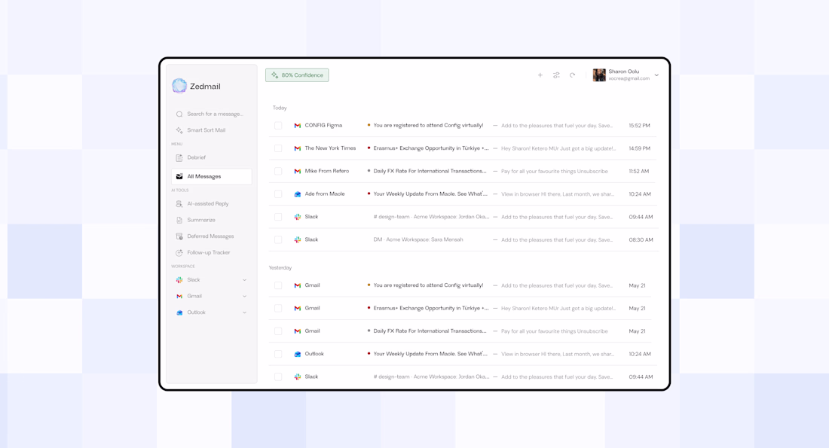Click the Sharon Oolu account name
This screenshot has height=448, width=829.
coord(624,72)
